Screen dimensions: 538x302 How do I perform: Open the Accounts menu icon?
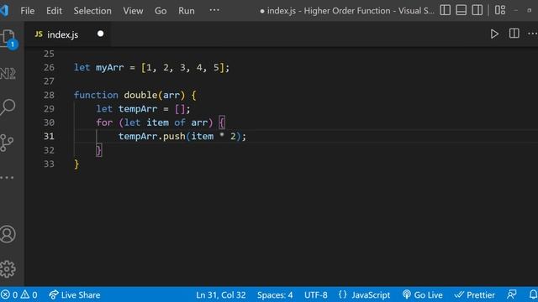(x=8, y=234)
